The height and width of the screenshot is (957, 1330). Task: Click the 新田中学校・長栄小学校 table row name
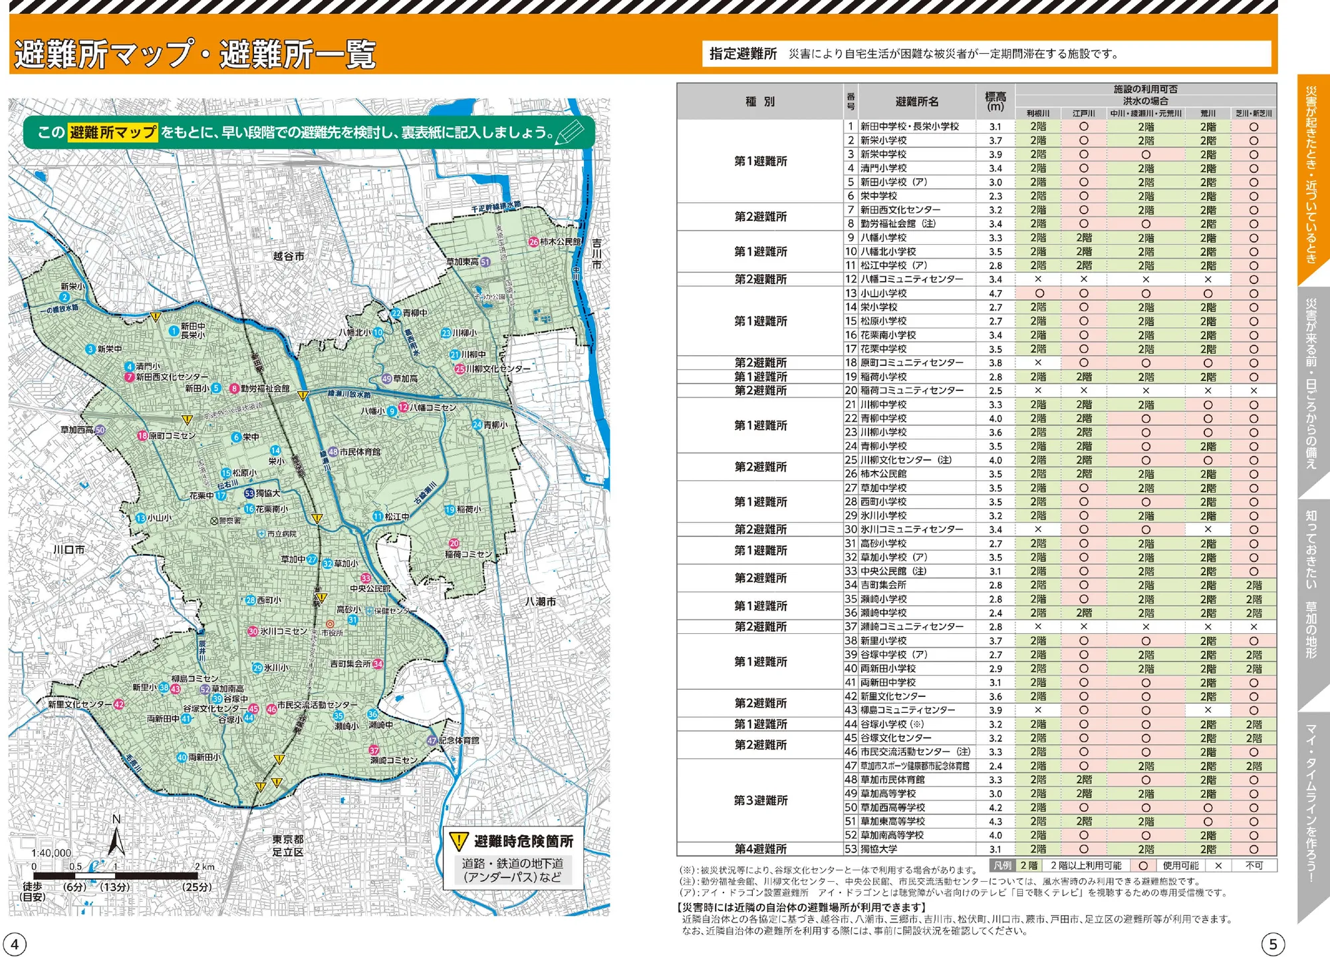(910, 126)
